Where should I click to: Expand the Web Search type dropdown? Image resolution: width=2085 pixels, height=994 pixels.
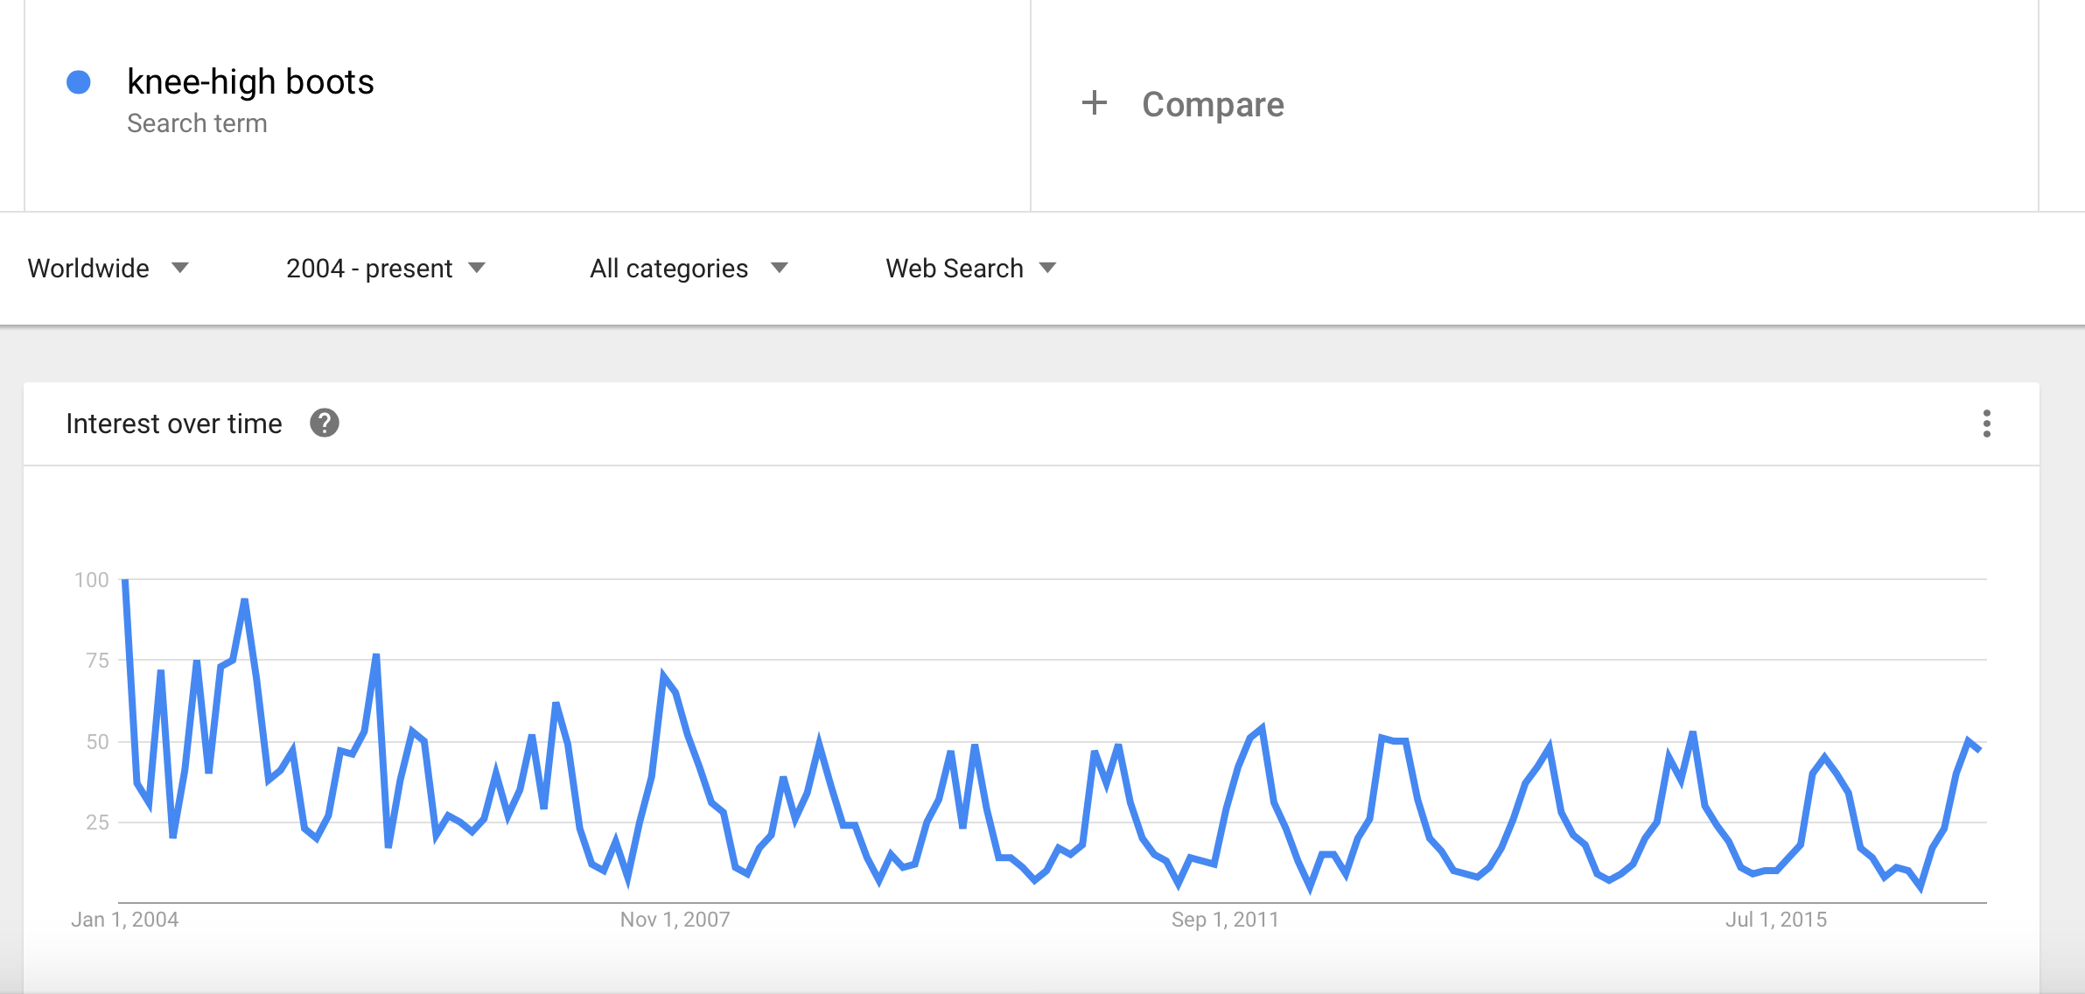[x=970, y=268]
